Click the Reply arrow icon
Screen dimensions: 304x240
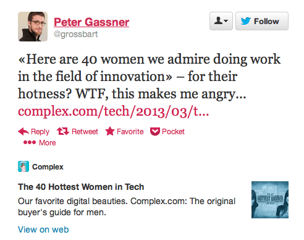coord(23,131)
